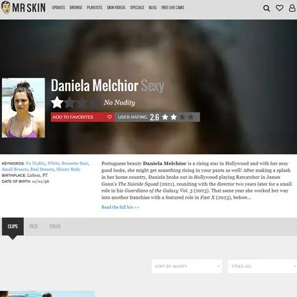297x297 pixels.
Task: Add Daniela Melchior to favorites
Action: point(83,117)
